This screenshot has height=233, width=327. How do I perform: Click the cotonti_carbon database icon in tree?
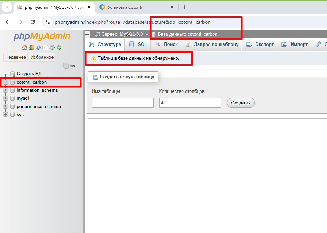pos(13,82)
